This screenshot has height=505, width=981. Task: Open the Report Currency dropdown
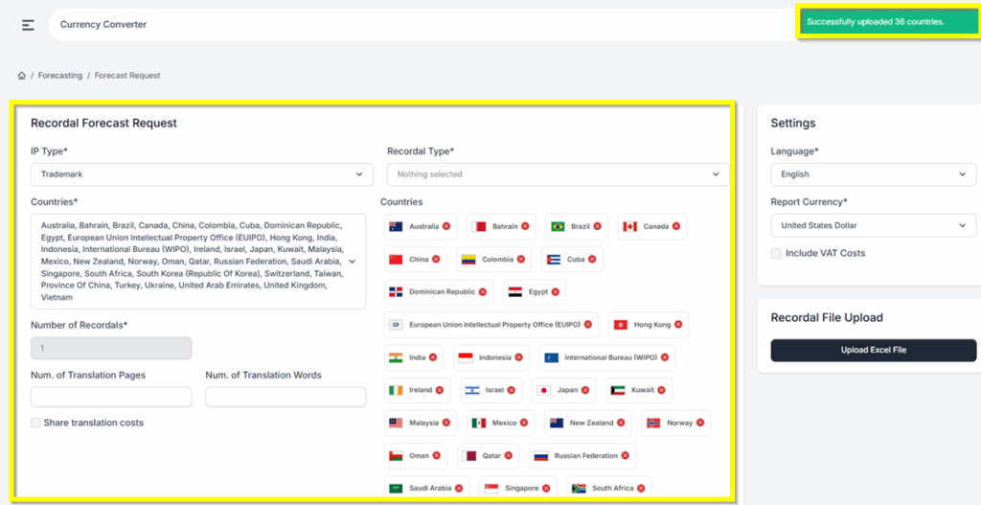point(873,226)
